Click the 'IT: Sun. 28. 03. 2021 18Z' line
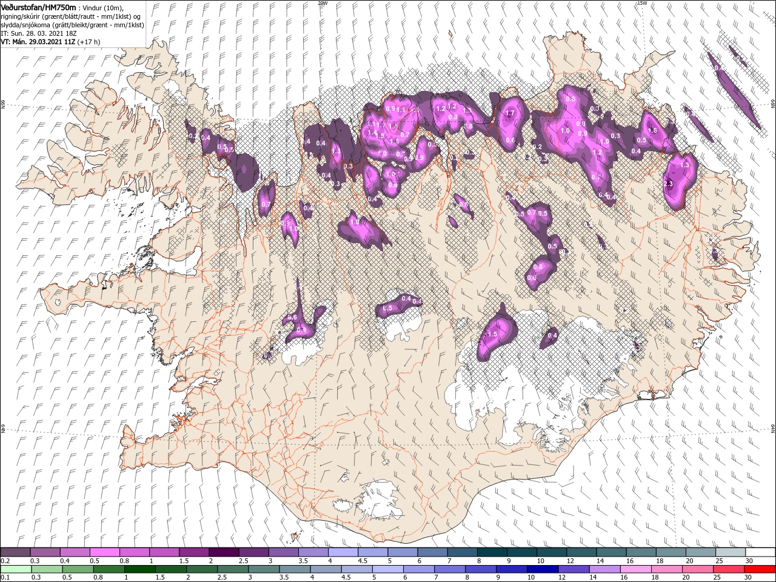 (x=40, y=33)
